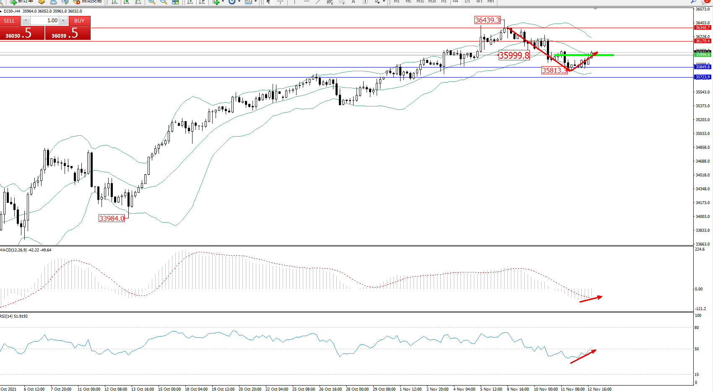Toggle the Chart Shift toolbar button
Image resolution: width=713 pixels, height=391 pixels.
pos(202,2)
